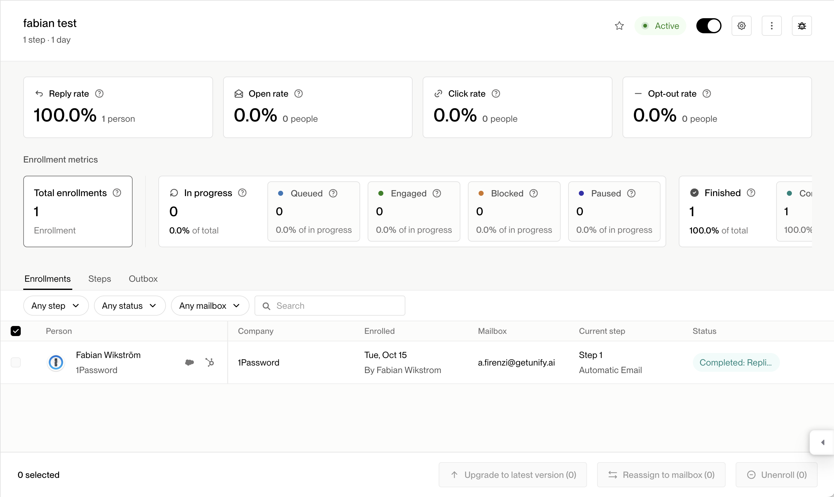Click the Salesforce cloud icon for Fabian Wikström
This screenshot has height=497, width=834.
coord(189,362)
